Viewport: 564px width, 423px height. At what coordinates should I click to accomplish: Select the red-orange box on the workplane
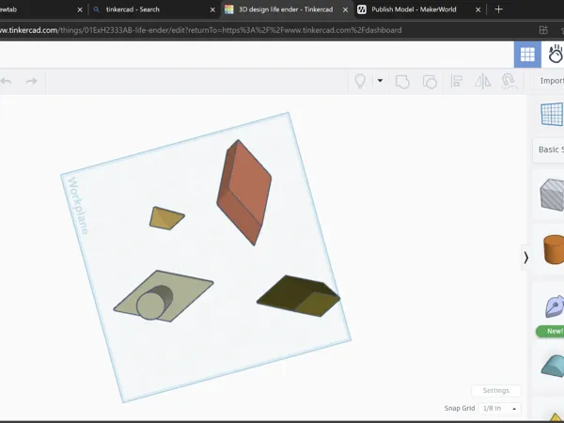point(244,192)
